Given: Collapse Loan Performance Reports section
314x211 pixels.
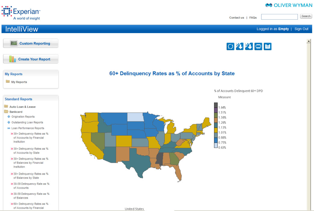Looking at the screenshot, I should tap(9, 128).
